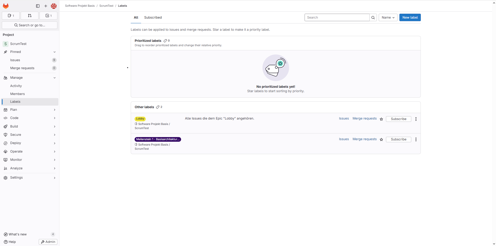Open assigned merge requests icon
Screen dimensions: 496x246
click(x=29, y=16)
